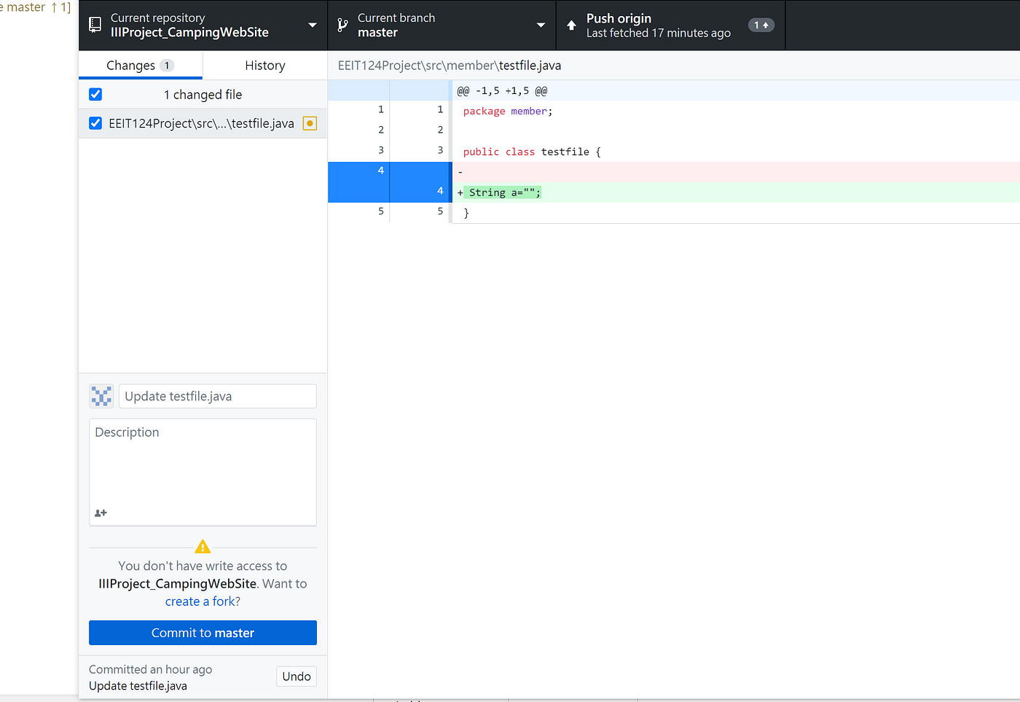Click the Last fetched 17 minutes ago text

click(659, 33)
